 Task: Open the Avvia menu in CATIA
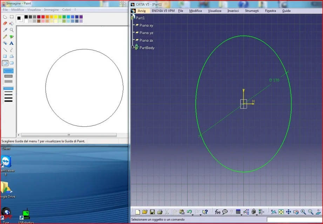(x=142, y=11)
